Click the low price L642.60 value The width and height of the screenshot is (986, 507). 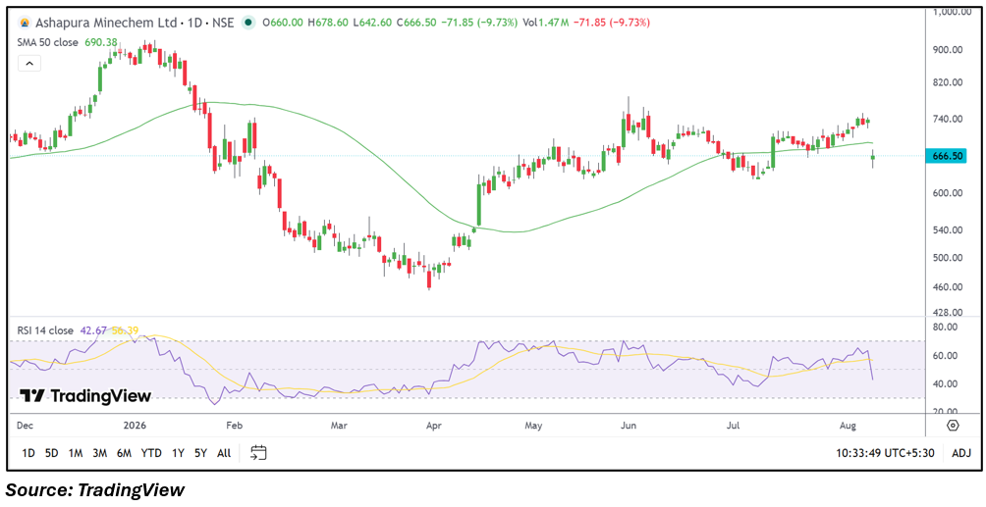[x=373, y=23]
